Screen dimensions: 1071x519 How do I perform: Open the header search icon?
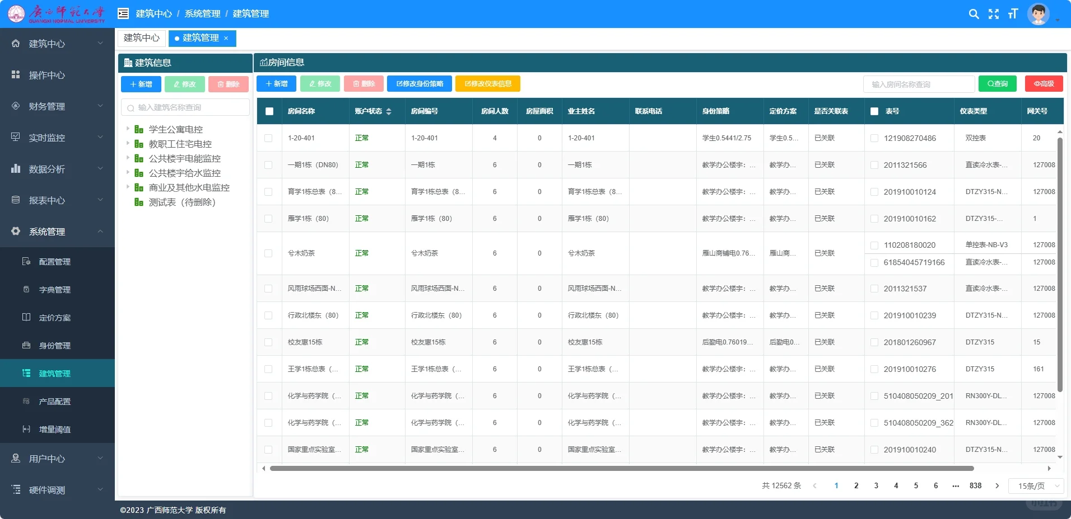[974, 14]
